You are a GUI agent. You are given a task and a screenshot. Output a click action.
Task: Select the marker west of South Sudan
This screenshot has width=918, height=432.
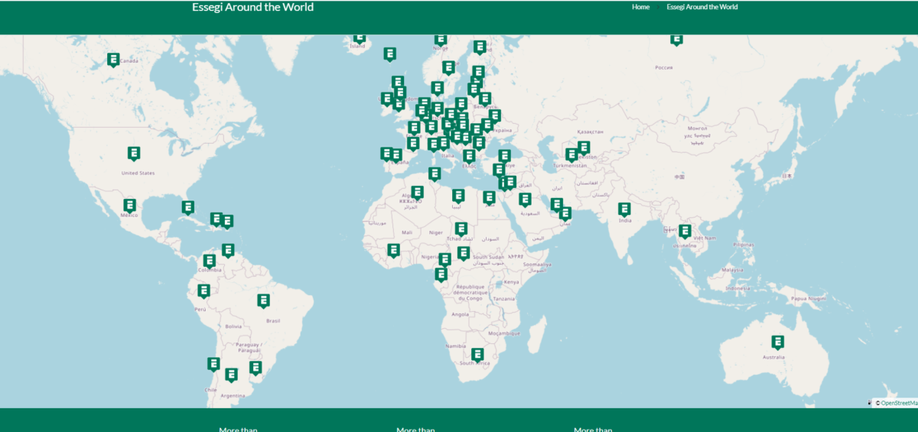tap(464, 253)
